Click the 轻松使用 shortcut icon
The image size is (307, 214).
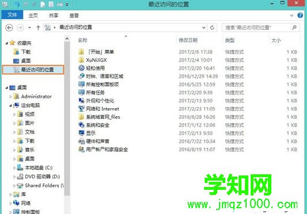pos(81,68)
